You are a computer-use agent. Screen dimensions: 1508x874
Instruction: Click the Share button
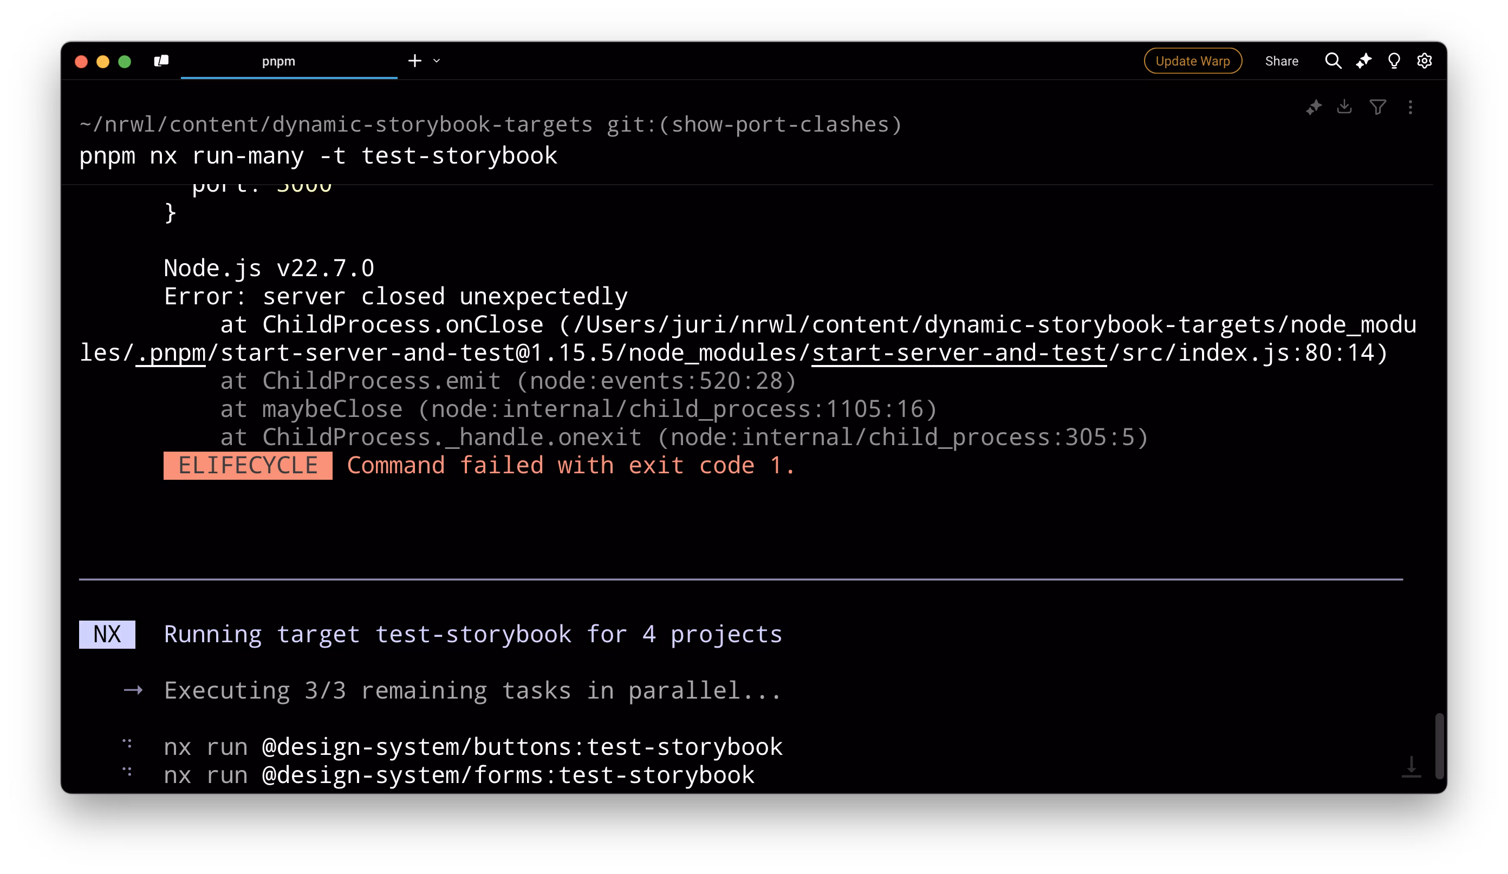click(x=1281, y=61)
